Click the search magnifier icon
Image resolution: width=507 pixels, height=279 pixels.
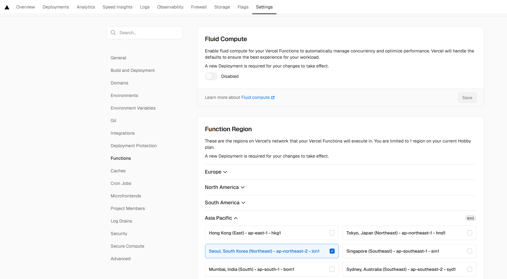pos(113,33)
